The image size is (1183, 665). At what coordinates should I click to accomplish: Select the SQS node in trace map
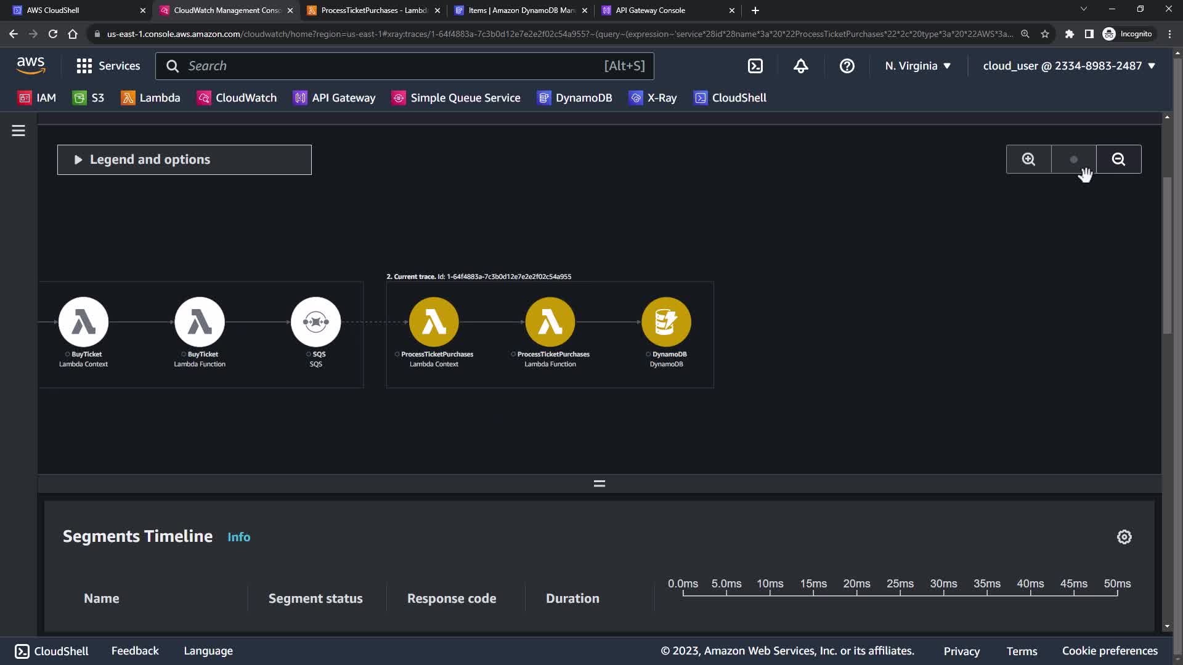(315, 322)
